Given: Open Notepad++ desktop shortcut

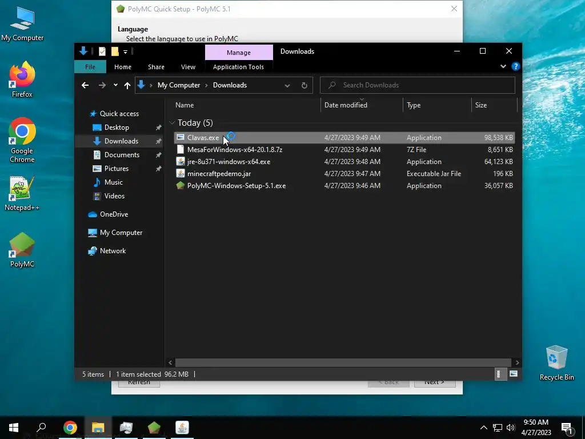Looking at the screenshot, I should tap(22, 193).
